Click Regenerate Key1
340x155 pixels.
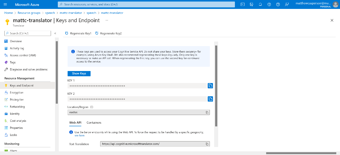(78, 34)
